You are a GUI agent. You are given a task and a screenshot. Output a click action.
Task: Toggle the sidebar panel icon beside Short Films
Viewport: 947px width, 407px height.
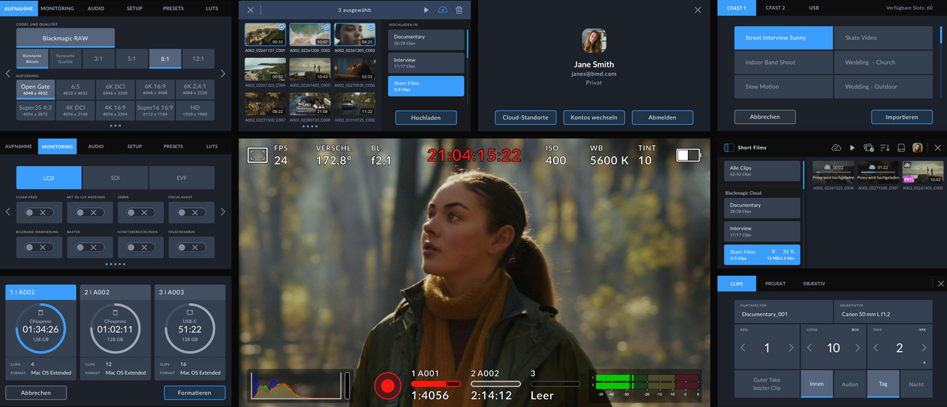pos(729,148)
